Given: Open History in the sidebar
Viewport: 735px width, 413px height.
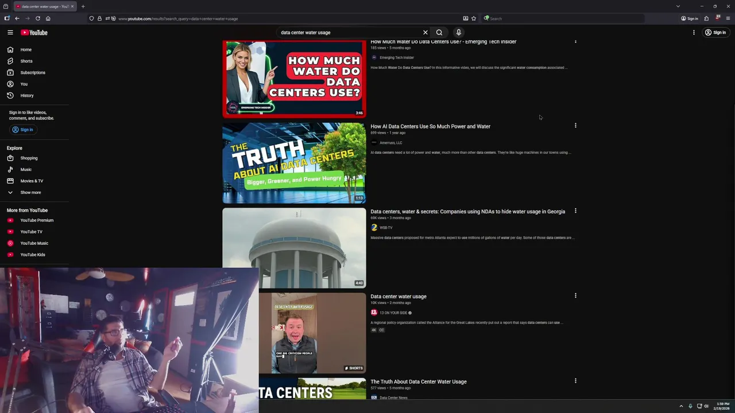Looking at the screenshot, I should [x=27, y=96].
